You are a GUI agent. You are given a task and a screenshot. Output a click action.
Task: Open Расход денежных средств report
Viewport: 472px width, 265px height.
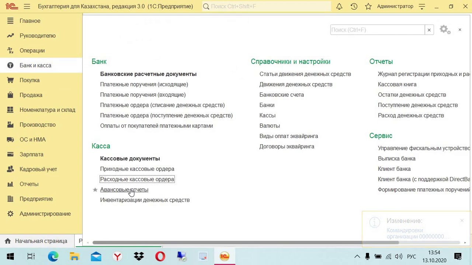tap(411, 115)
